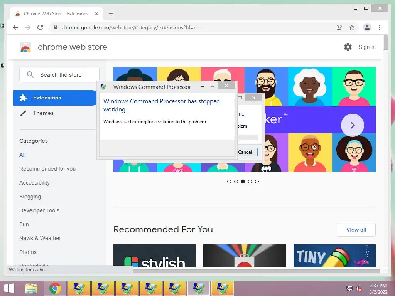Choose the News & Weather category
Viewport: 395px width, 296px height.
click(x=40, y=238)
